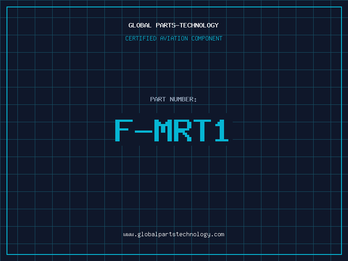Screen dimensions: 348x261
Task: Click the GLOBAL PARTS-TECHNOLOGY heading
Action: point(174,25)
